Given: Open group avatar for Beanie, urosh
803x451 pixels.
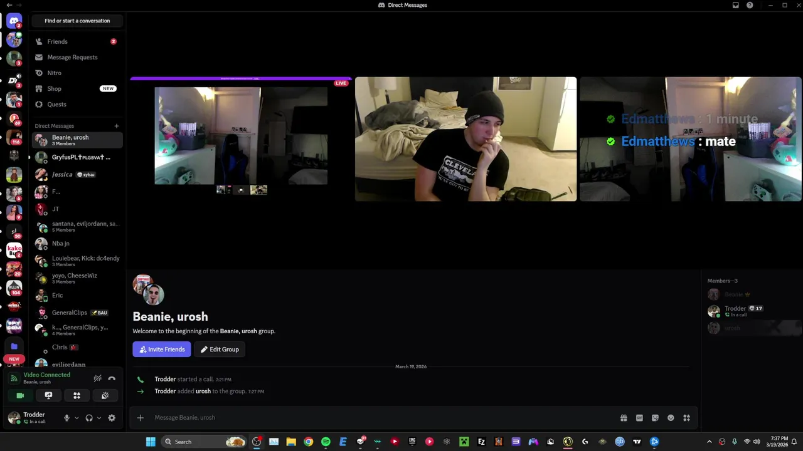Looking at the screenshot, I should [149, 289].
